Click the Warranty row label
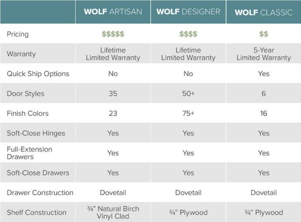Viewport: 301px width, 222px height. [x=21, y=54]
